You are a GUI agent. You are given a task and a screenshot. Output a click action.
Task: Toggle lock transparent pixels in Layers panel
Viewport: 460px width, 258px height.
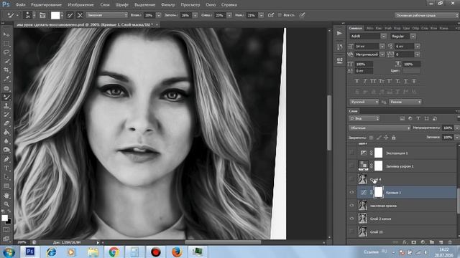click(371, 138)
